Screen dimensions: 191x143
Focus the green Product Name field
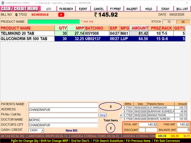coord(53,22)
